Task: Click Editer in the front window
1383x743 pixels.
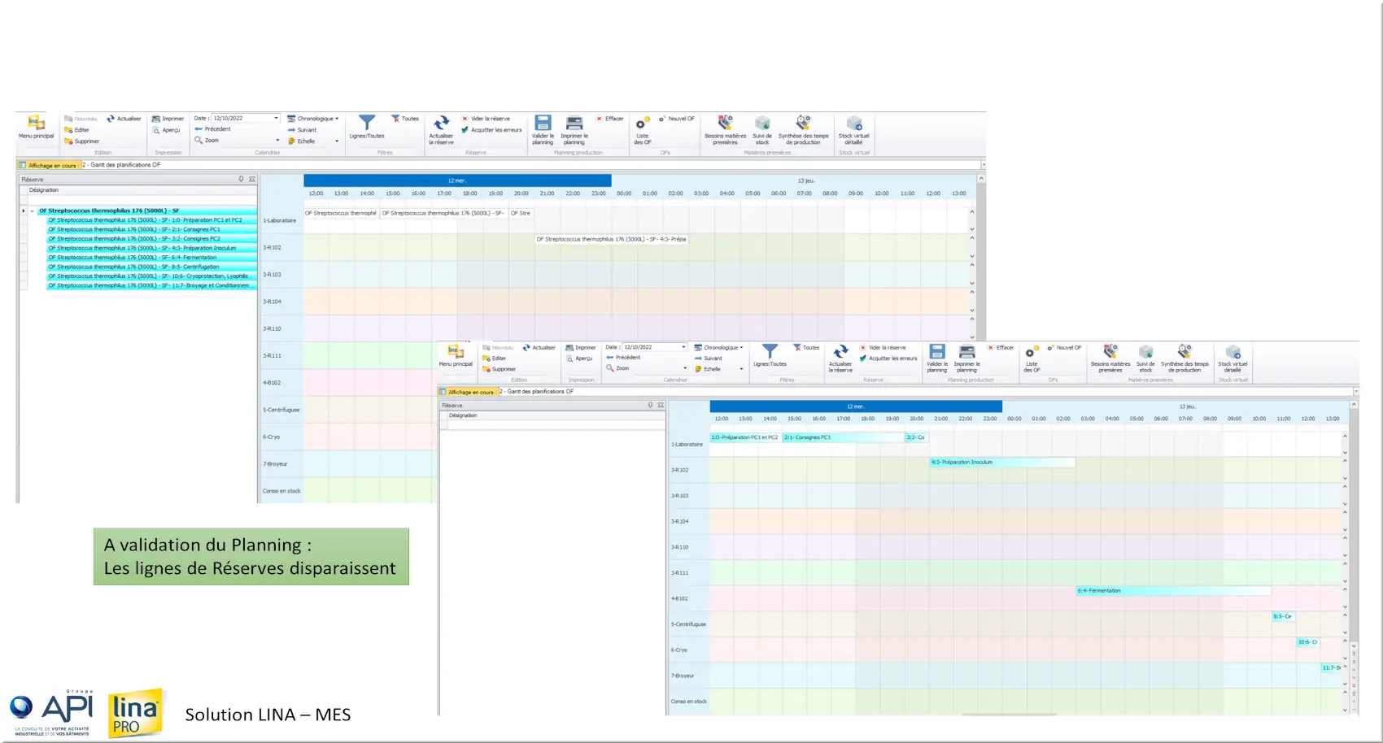Action: pos(495,358)
